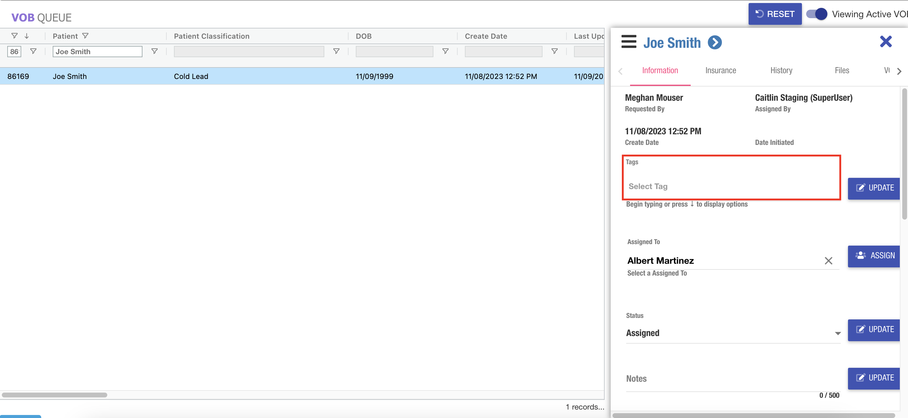Click the ASSIGN button
Viewport: 908px width, 418px height.
pos(875,256)
